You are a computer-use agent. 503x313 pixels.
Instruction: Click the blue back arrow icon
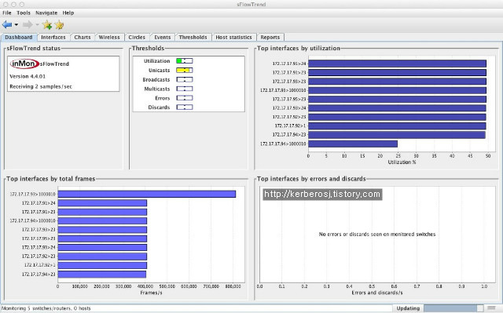7,24
